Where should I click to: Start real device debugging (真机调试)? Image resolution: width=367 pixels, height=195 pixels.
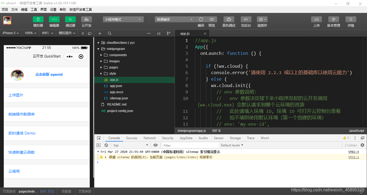point(229,19)
